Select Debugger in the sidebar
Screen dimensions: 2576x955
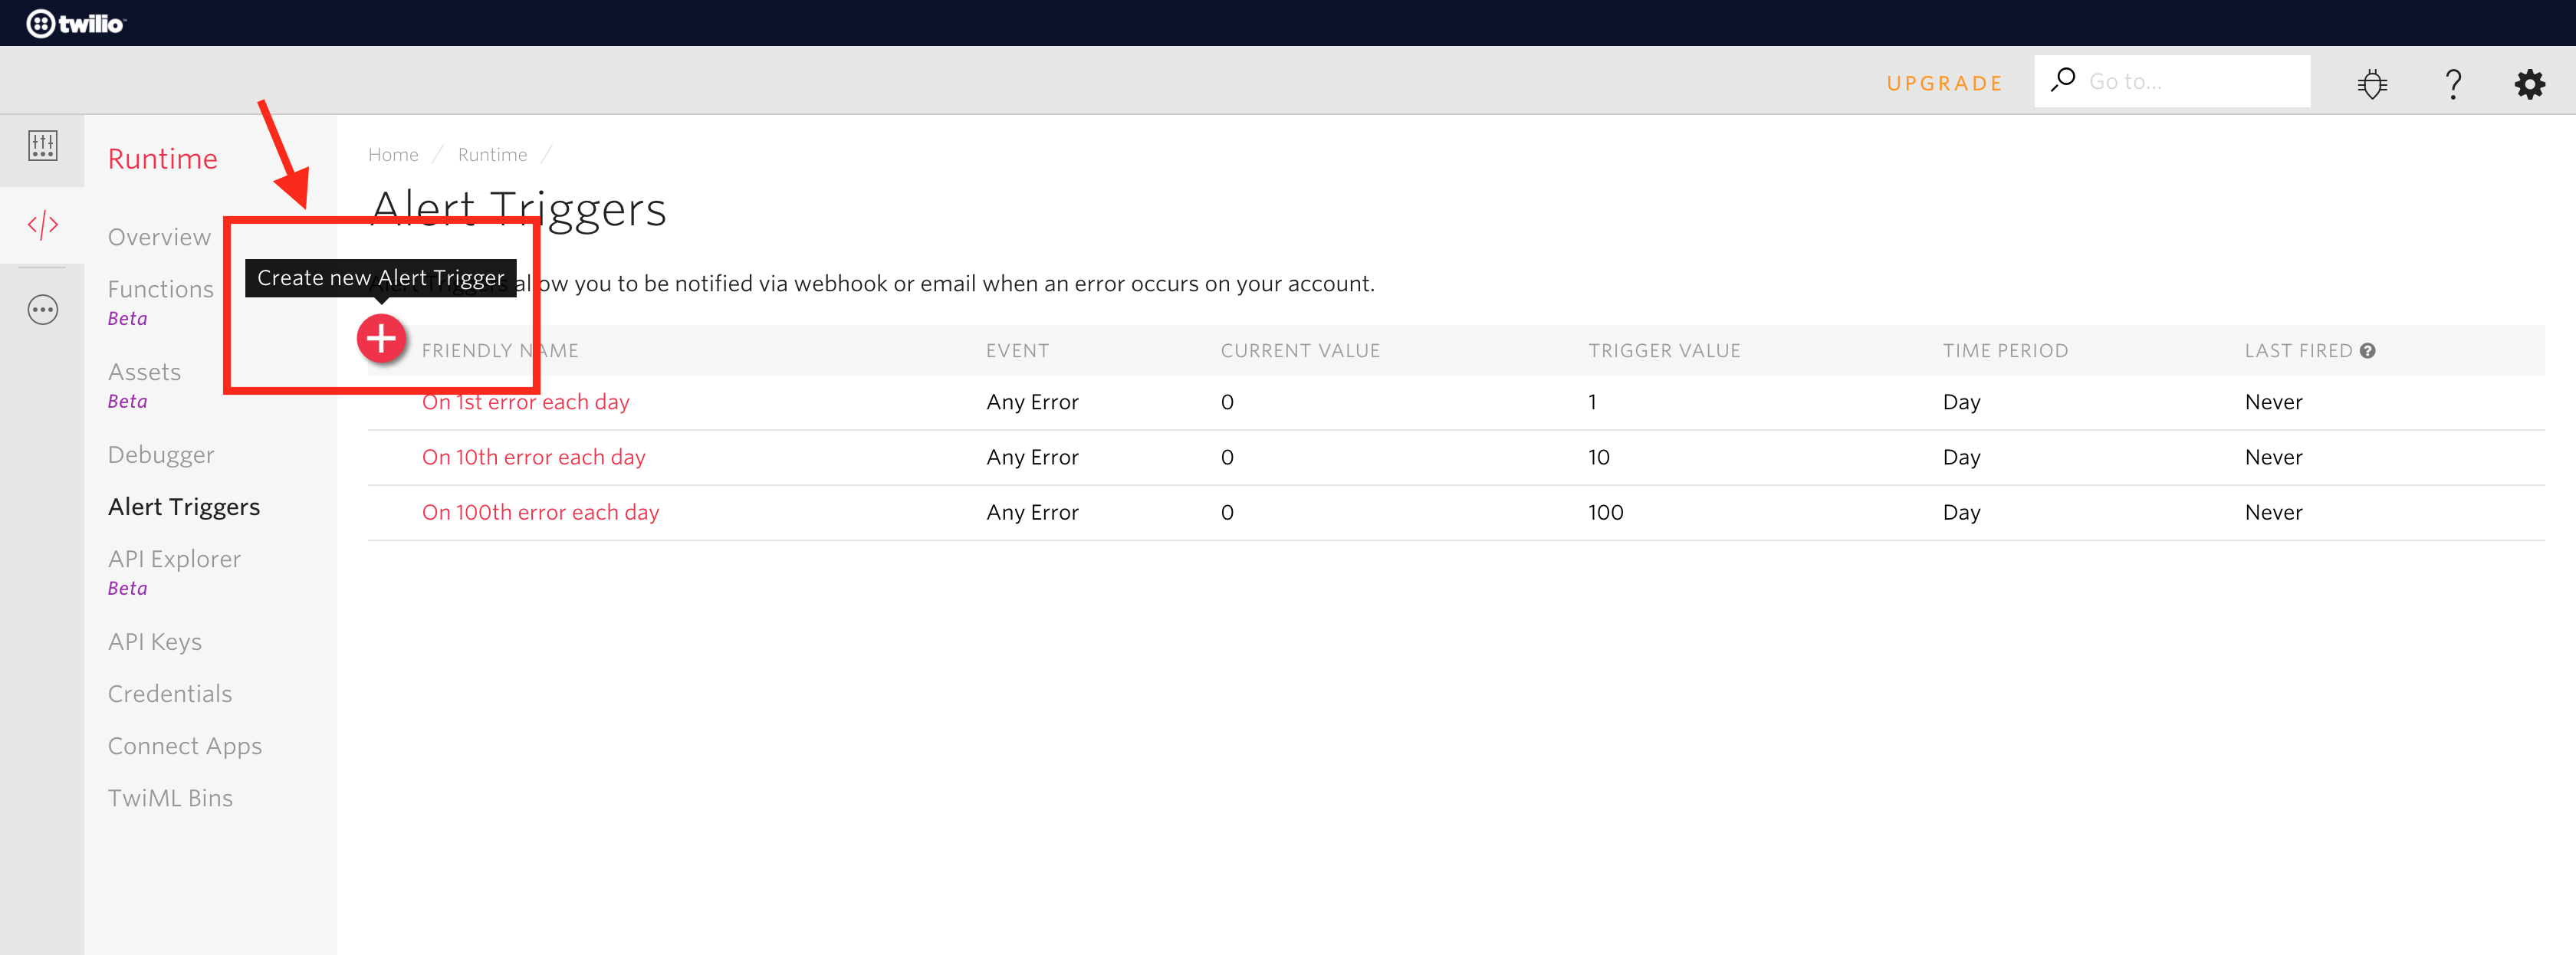click(x=161, y=455)
